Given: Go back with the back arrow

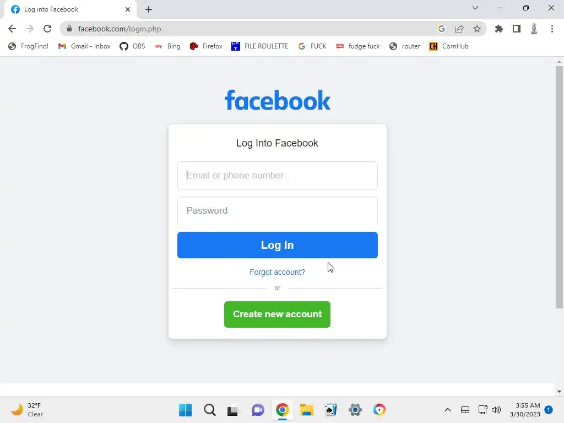Looking at the screenshot, I should coord(12,29).
